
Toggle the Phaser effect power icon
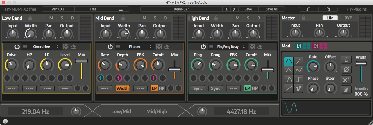[x=110, y=47]
